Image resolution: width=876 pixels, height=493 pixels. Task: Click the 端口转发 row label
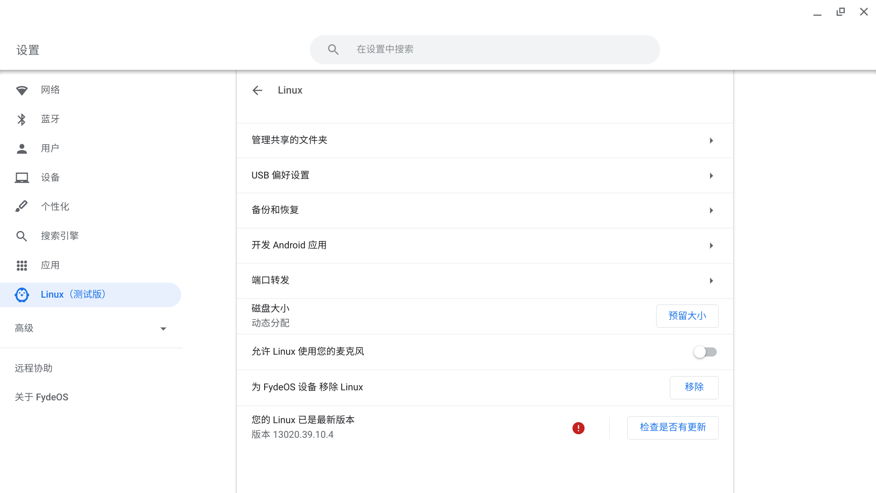click(x=271, y=280)
